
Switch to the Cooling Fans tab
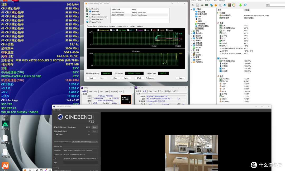point(103,26)
